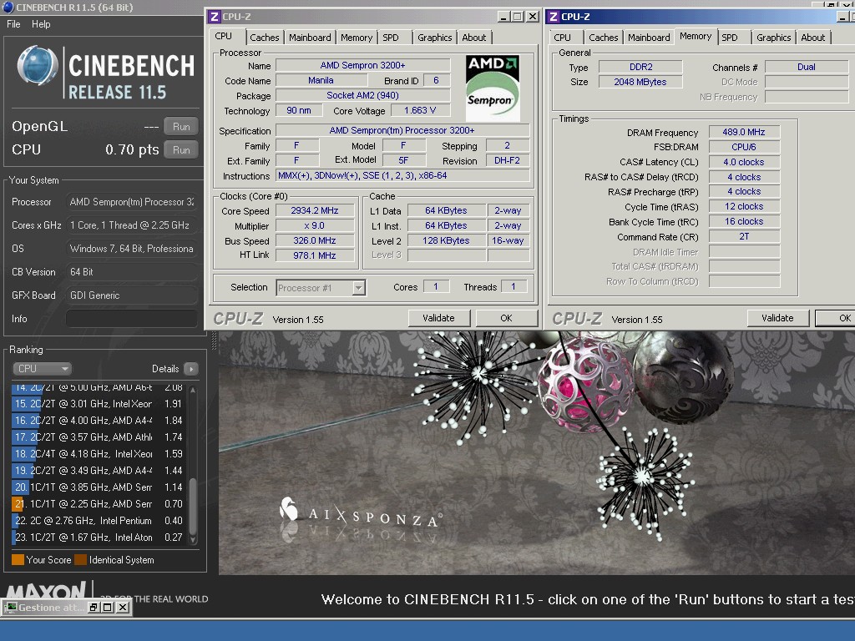Select CPU tab in second CPU-Z window
The width and height of the screenshot is (855, 641).
562,38
